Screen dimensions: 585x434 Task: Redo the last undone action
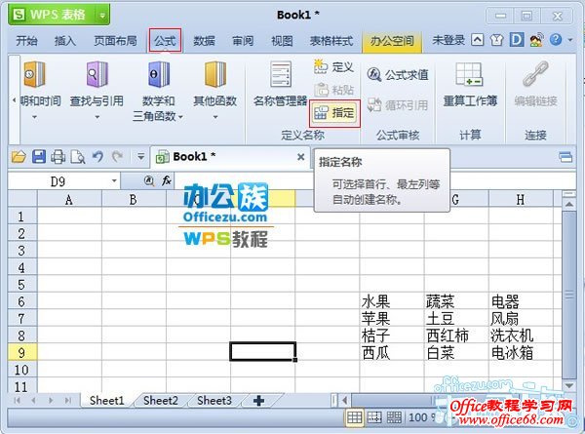(x=118, y=157)
